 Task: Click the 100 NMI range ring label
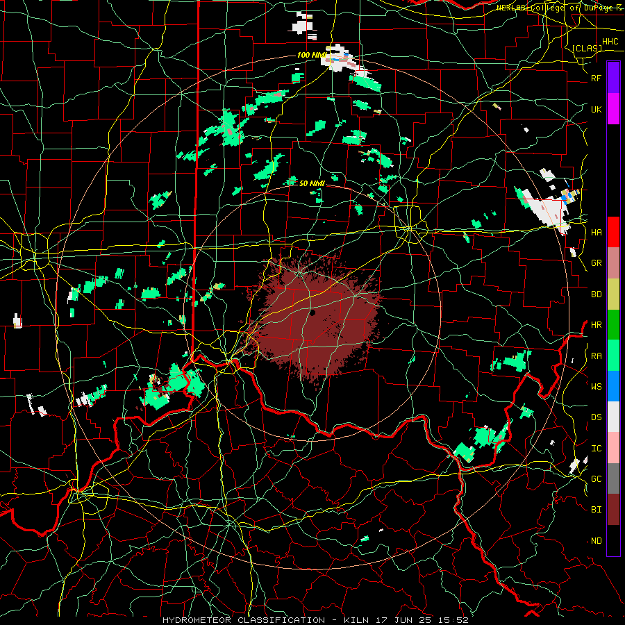click(312, 55)
